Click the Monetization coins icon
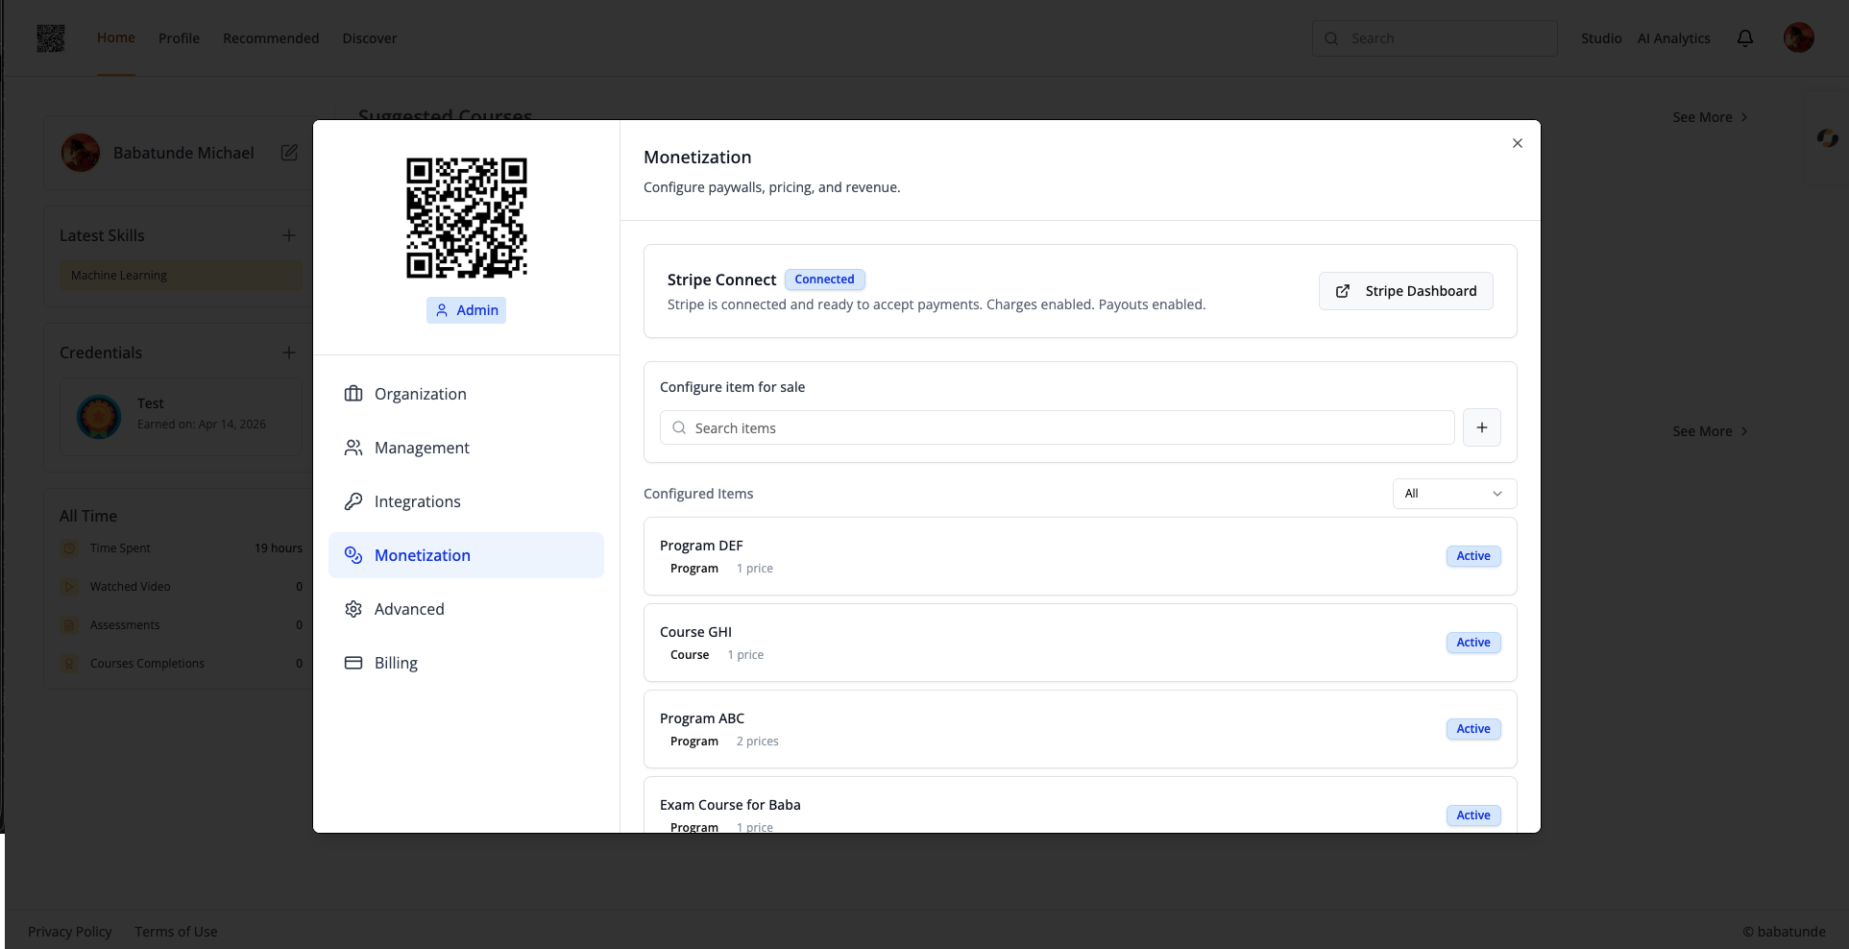Screen dimensions: 1849x949 (x=353, y=555)
